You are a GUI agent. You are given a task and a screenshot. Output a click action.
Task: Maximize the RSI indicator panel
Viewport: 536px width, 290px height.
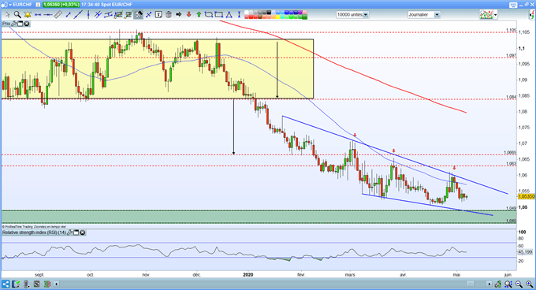pyautogui.click(x=76, y=232)
